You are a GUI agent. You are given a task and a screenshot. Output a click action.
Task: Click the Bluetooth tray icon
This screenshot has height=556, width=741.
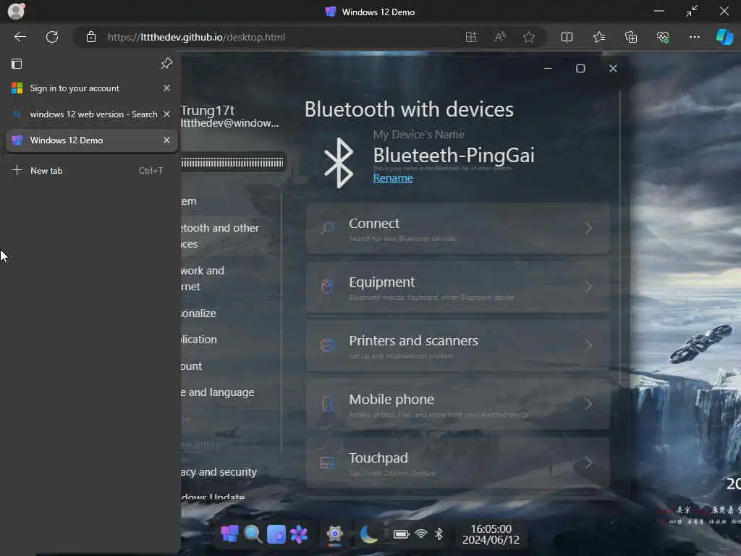[439, 534]
